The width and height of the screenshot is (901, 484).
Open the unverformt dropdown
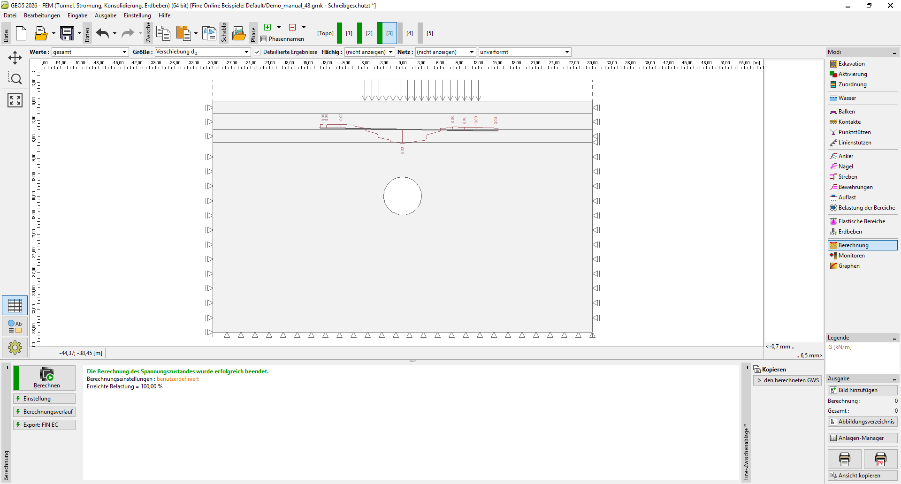pos(524,52)
